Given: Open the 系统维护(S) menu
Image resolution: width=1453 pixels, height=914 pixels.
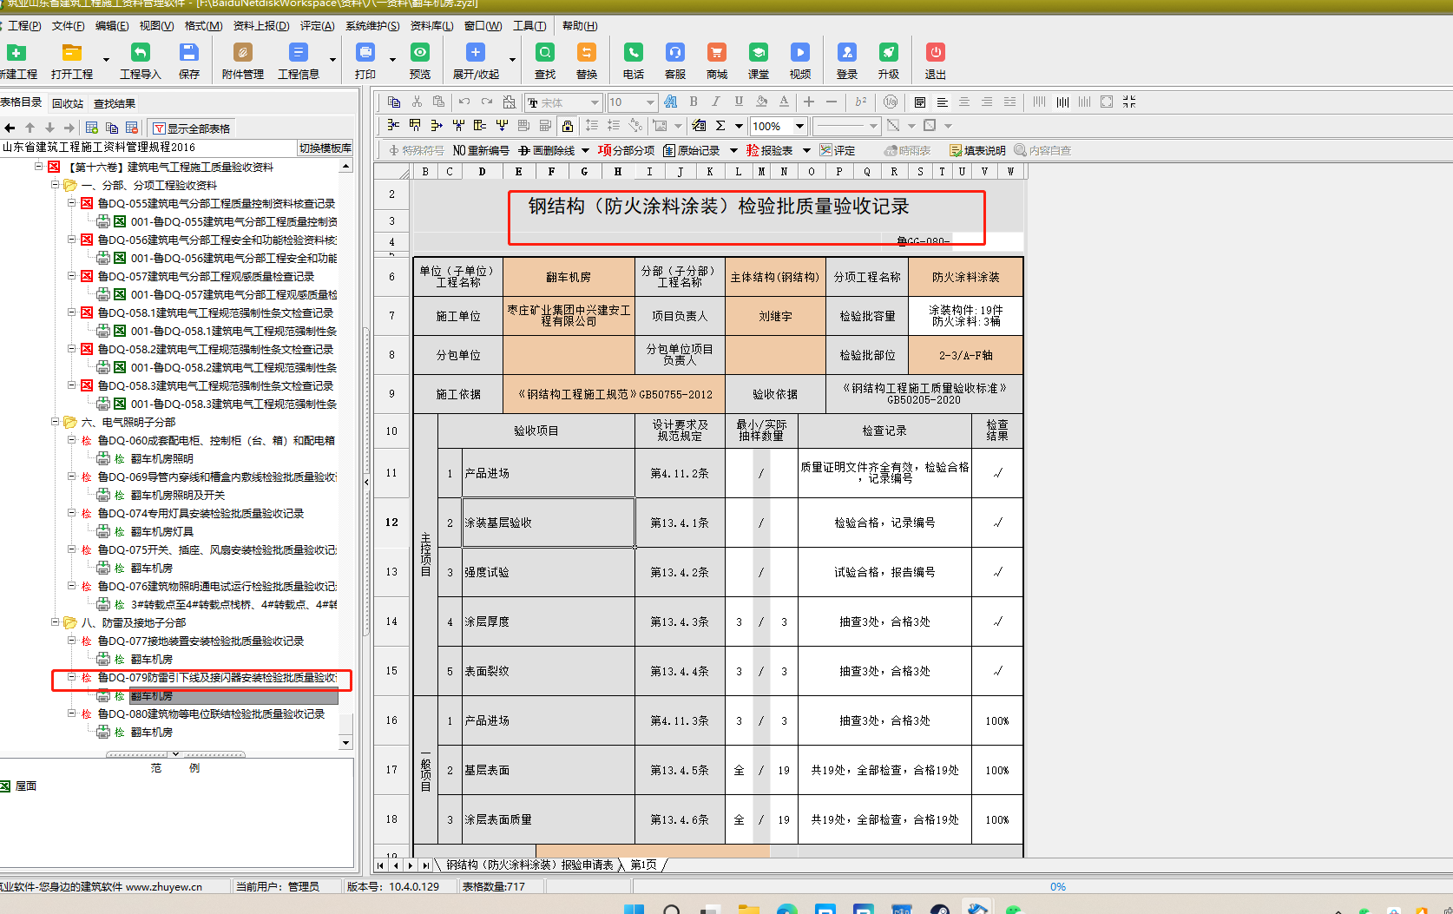Looking at the screenshot, I should click(x=372, y=26).
